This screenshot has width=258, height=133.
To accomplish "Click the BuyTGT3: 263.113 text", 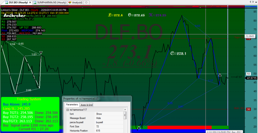I will pos(17,121).
